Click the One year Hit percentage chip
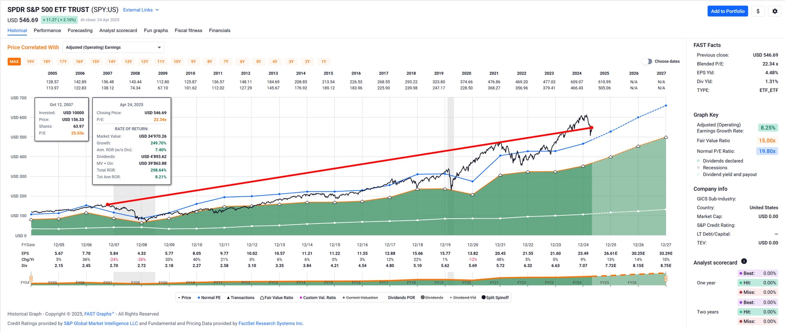This screenshot has height=332, width=785. 758,283
